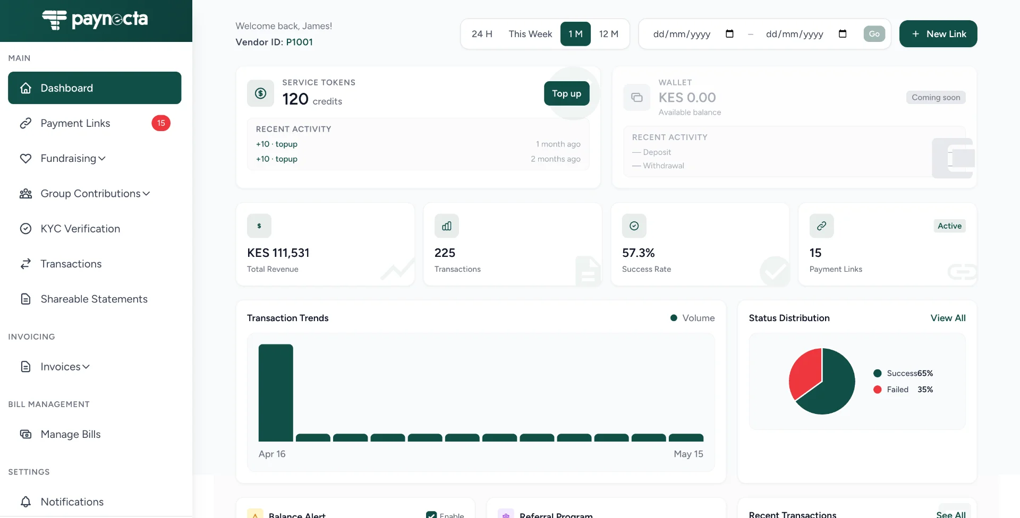Click the 120 credits value

point(312,99)
